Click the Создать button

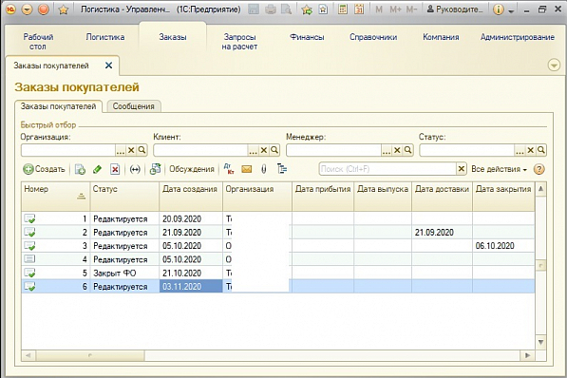(44, 169)
